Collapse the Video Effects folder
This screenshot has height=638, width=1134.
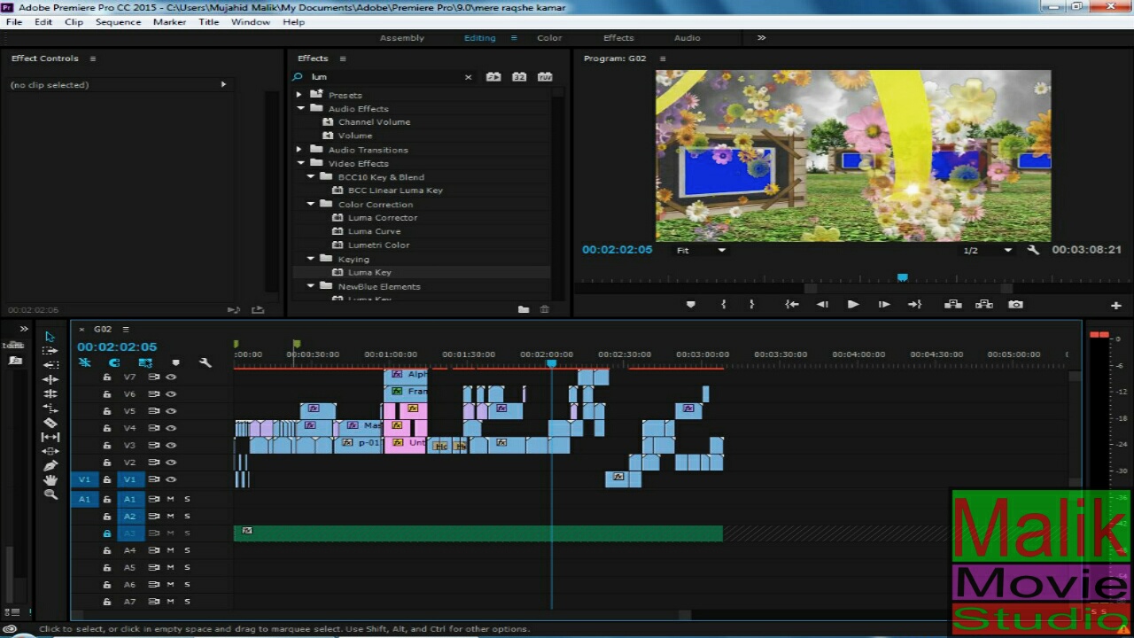point(300,163)
